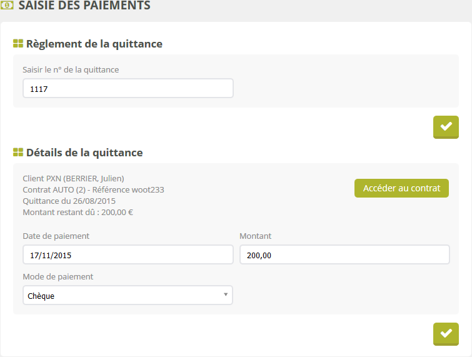Open the contract with Accéder au contrat
This screenshot has height=357, width=472.
tap(401, 188)
